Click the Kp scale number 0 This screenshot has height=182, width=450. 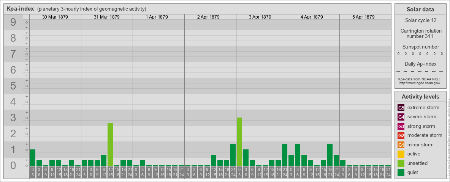(13, 165)
